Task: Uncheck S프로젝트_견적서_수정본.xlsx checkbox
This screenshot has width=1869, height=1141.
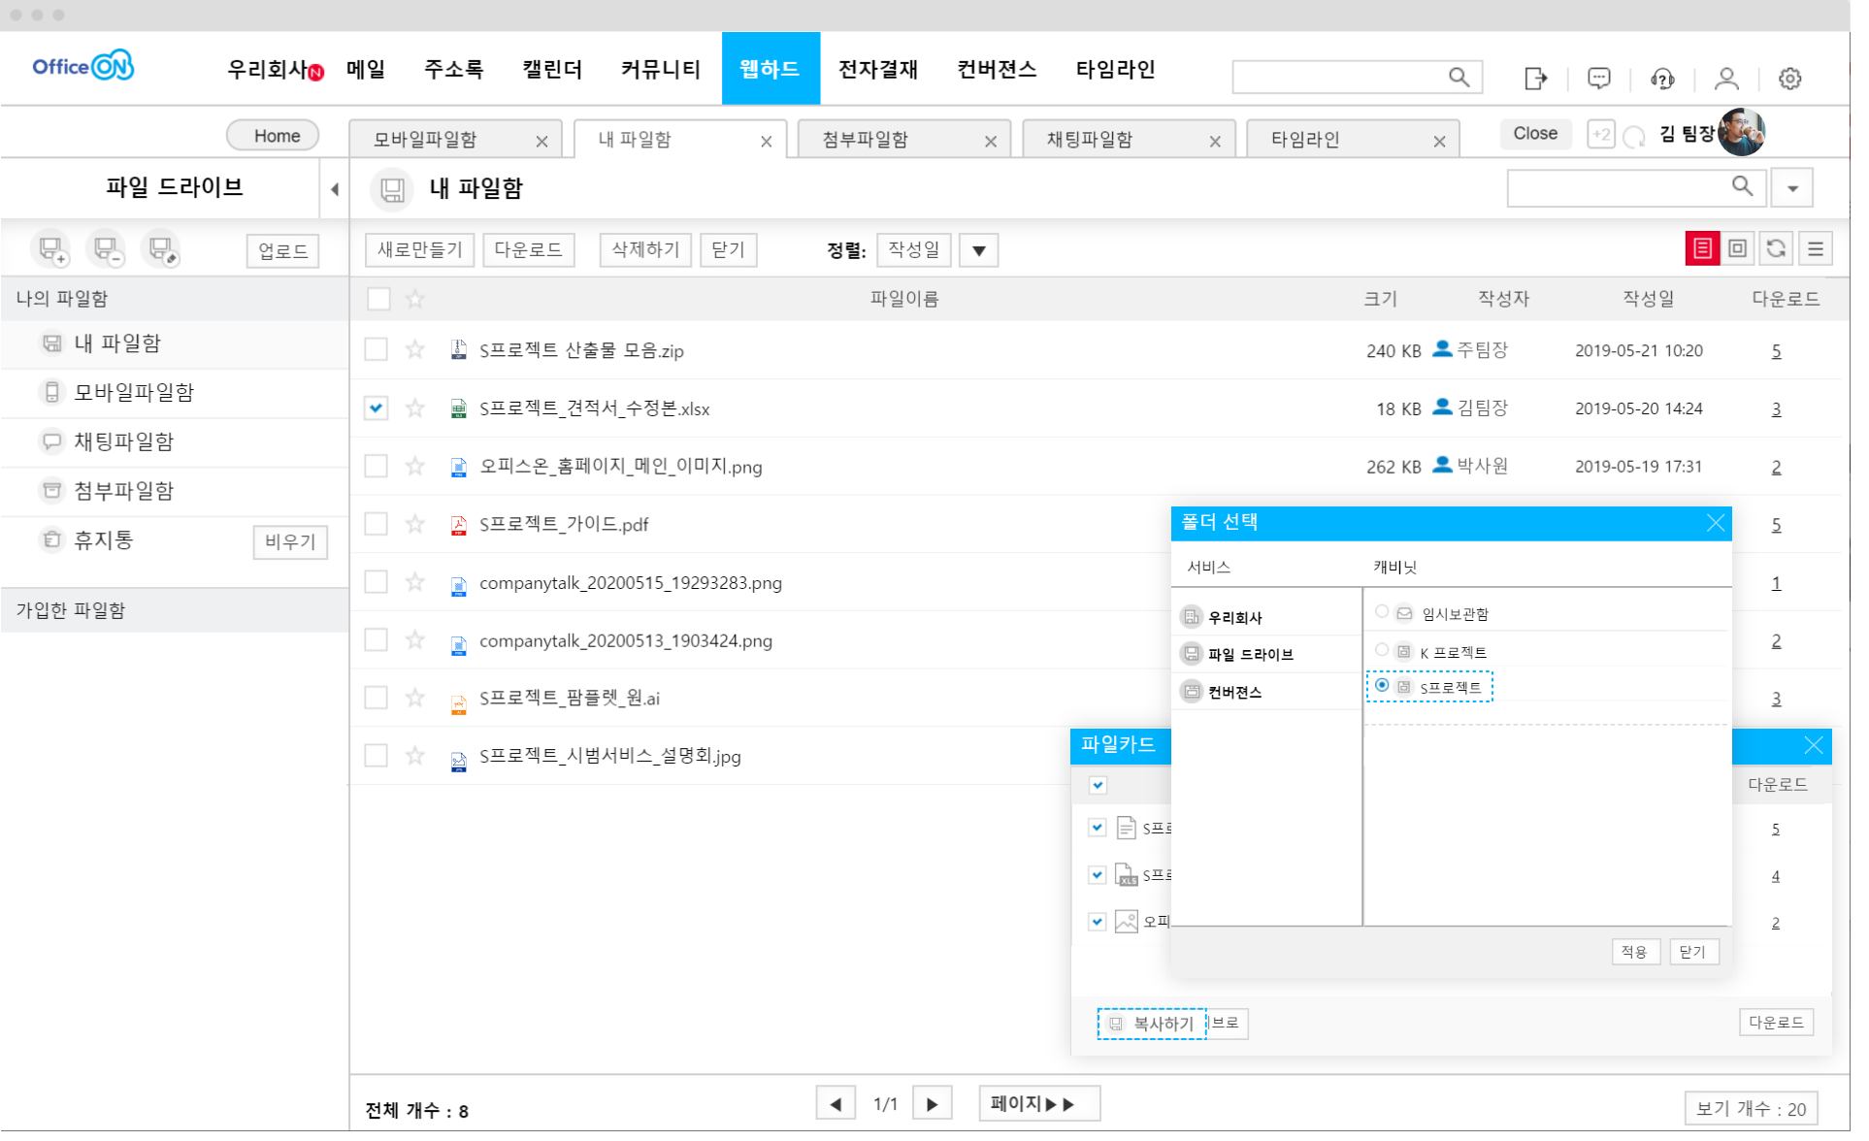Action: (x=377, y=407)
